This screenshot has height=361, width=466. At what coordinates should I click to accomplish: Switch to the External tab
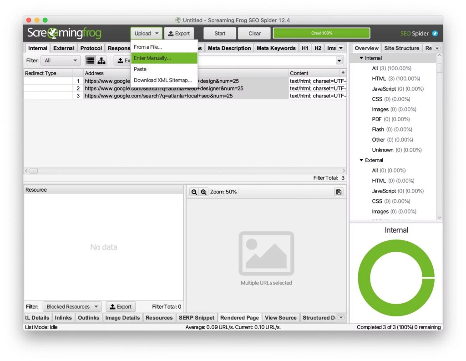point(64,48)
